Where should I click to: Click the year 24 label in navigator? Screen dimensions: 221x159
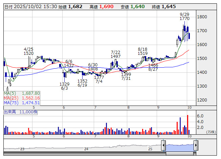pos(86,149)
